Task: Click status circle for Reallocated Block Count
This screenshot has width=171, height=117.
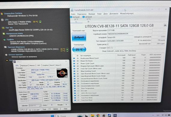Action: (74, 58)
